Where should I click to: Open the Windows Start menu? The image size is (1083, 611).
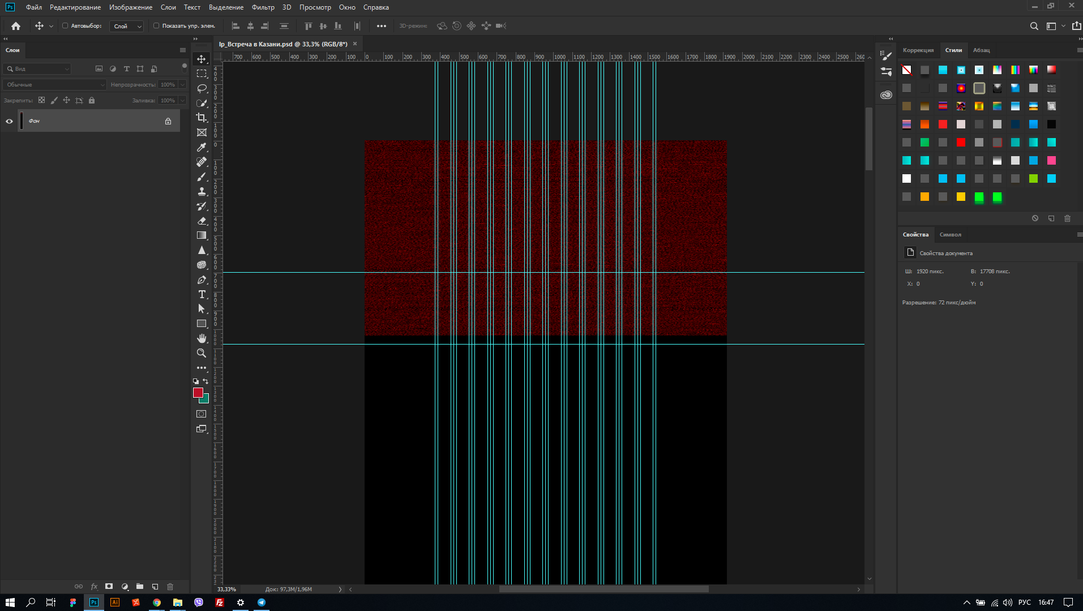point(10,603)
